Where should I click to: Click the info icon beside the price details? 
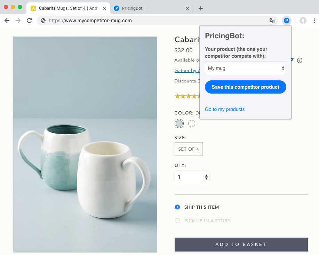coord(300,61)
